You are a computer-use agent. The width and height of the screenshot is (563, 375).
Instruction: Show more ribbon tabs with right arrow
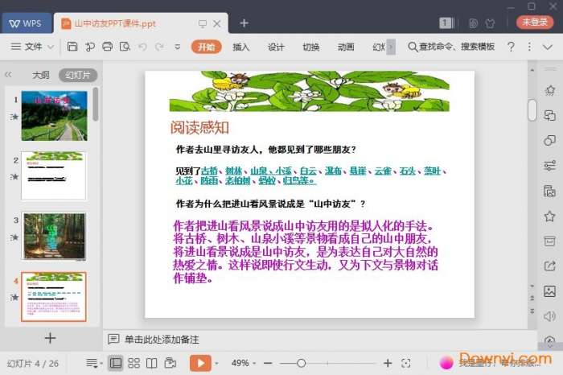391,47
